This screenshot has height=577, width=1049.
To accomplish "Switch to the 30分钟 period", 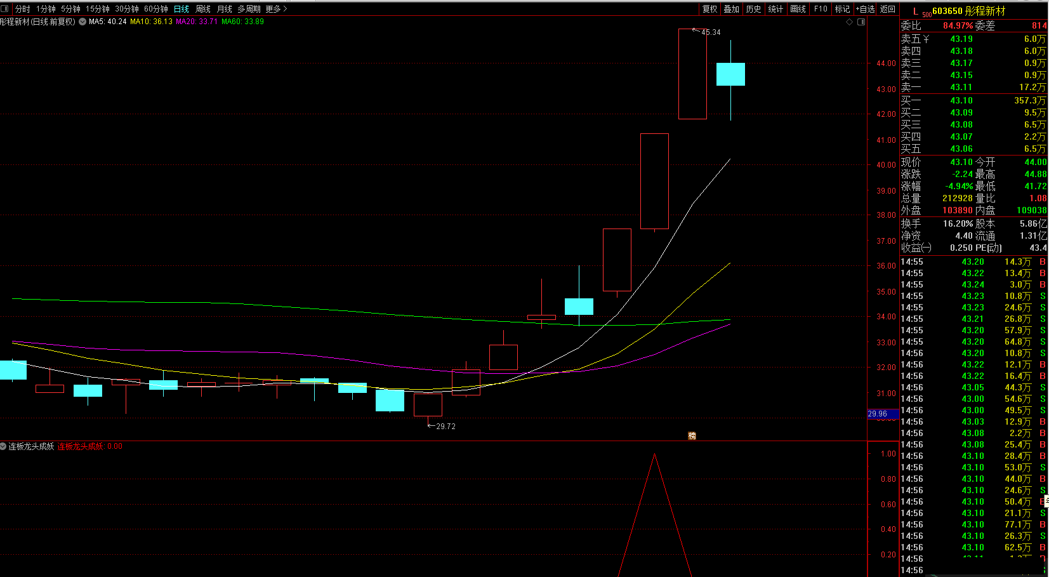I will [127, 9].
